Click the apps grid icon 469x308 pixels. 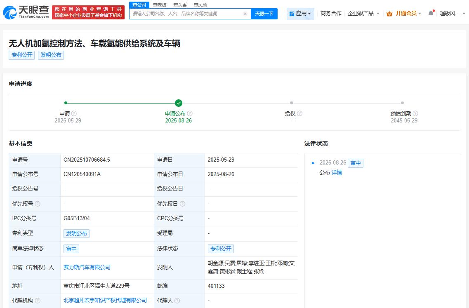292,14
